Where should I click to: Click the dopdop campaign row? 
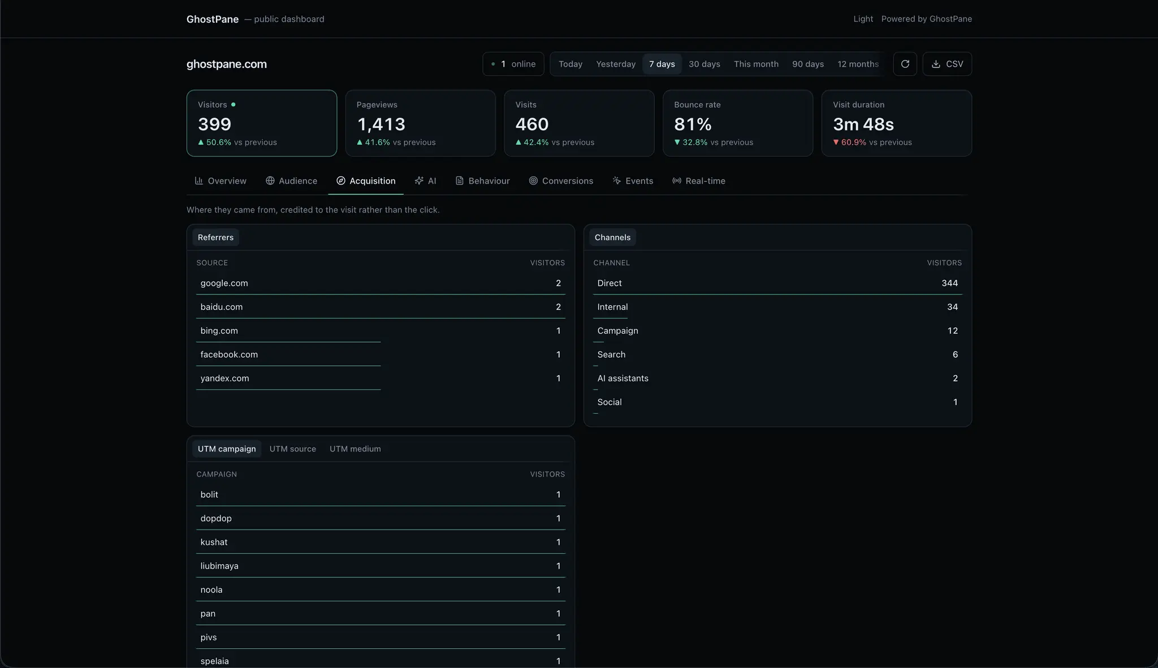click(x=381, y=518)
